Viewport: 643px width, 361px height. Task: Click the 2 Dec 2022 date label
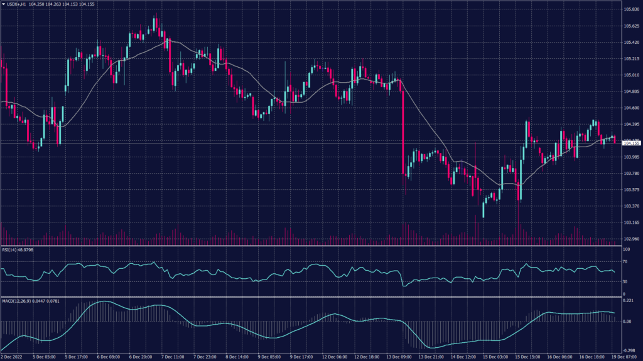coord(14,356)
